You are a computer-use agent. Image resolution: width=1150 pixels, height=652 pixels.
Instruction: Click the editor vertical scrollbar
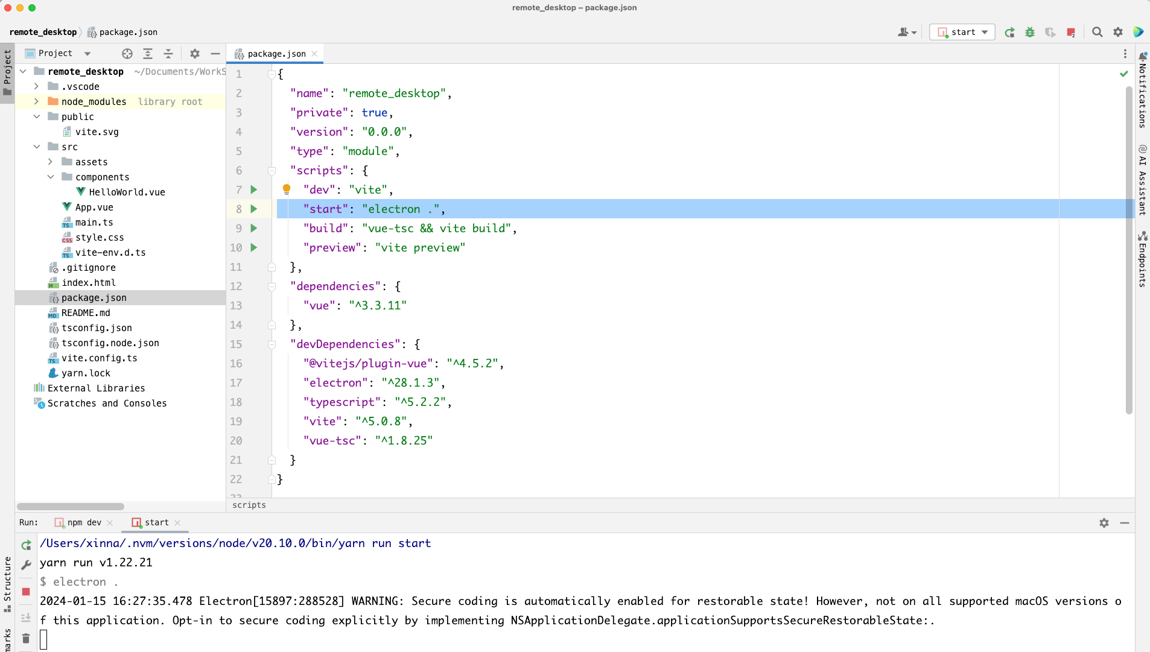pos(1129,250)
